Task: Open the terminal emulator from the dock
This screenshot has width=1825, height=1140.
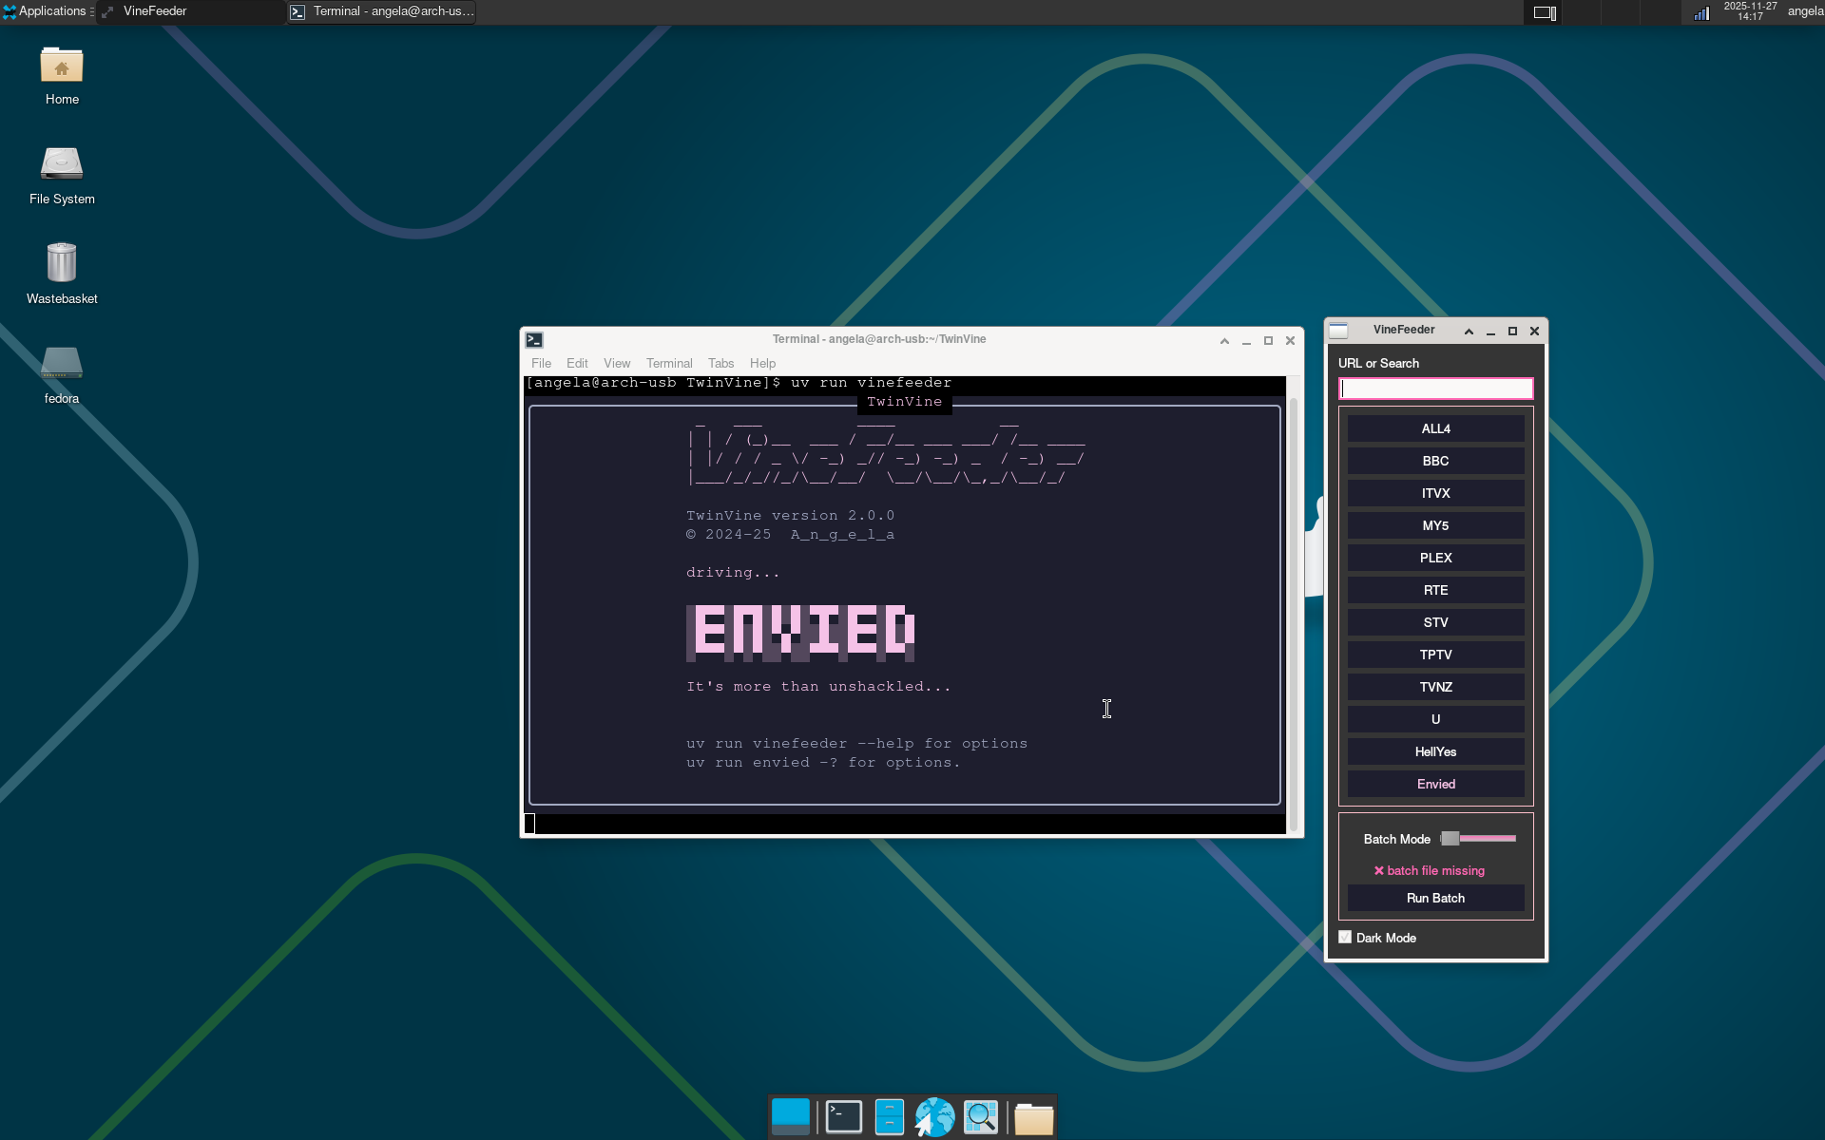Action: [843, 1117]
